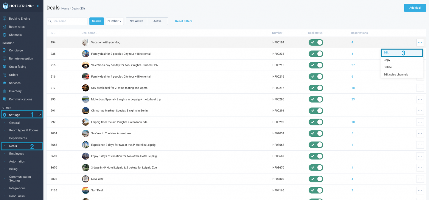Open the Number filter dropdown
The width and height of the screenshot is (429, 200).
pos(115,21)
